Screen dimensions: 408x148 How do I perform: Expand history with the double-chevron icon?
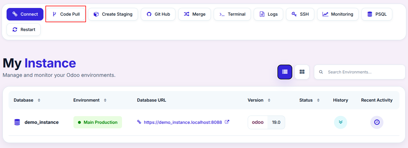click(341, 122)
